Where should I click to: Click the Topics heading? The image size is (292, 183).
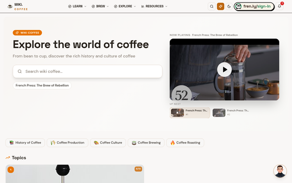[x=19, y=158]
